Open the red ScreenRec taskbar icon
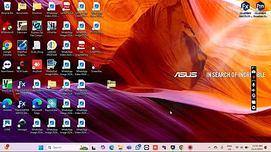The image size is (271, 152). tap(190, 147)
